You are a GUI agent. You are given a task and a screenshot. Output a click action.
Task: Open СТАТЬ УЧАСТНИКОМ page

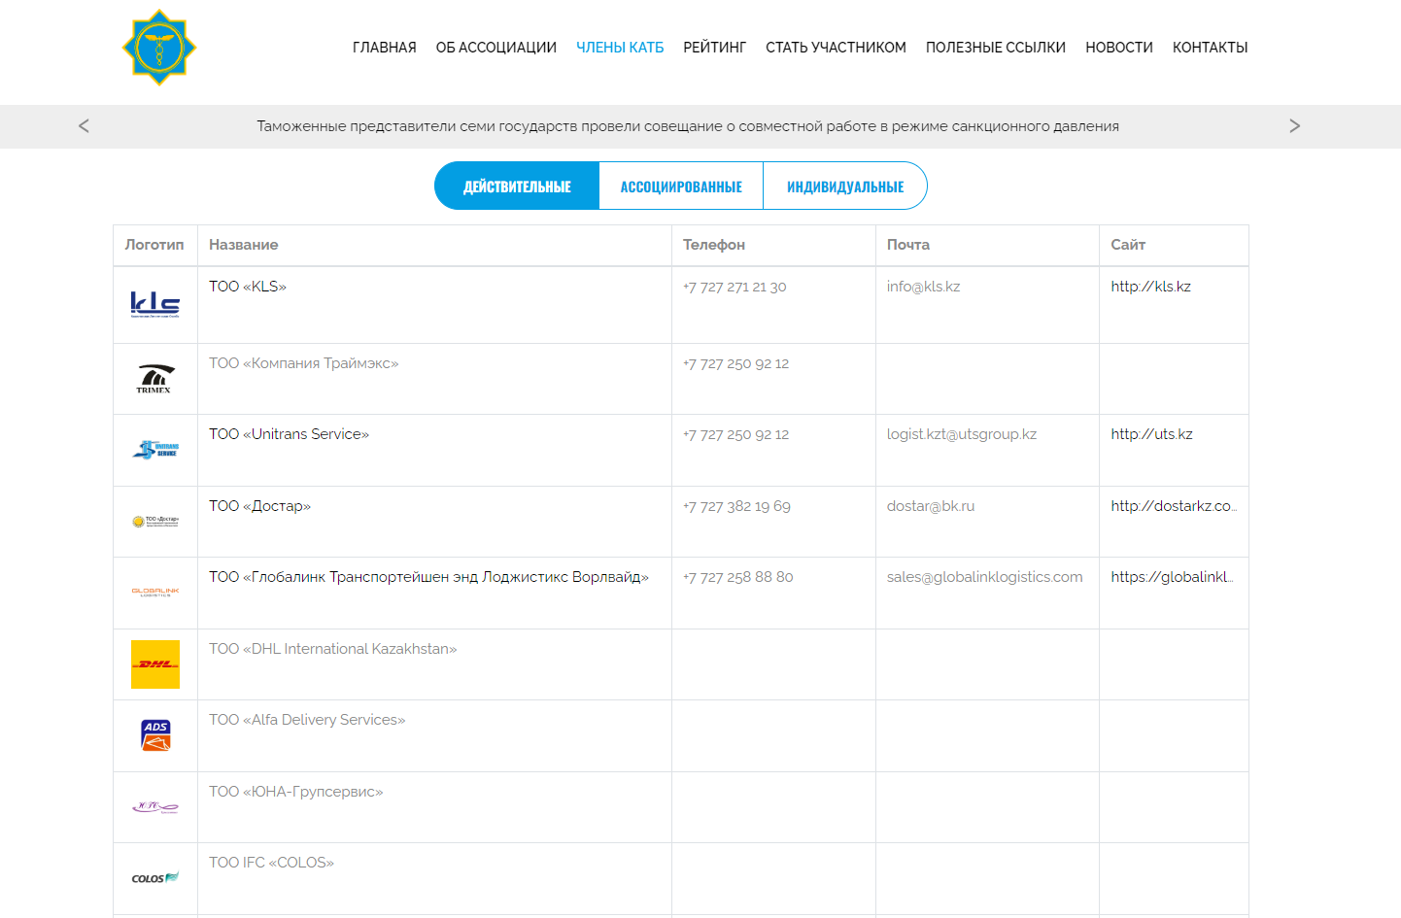pos(836,48)
